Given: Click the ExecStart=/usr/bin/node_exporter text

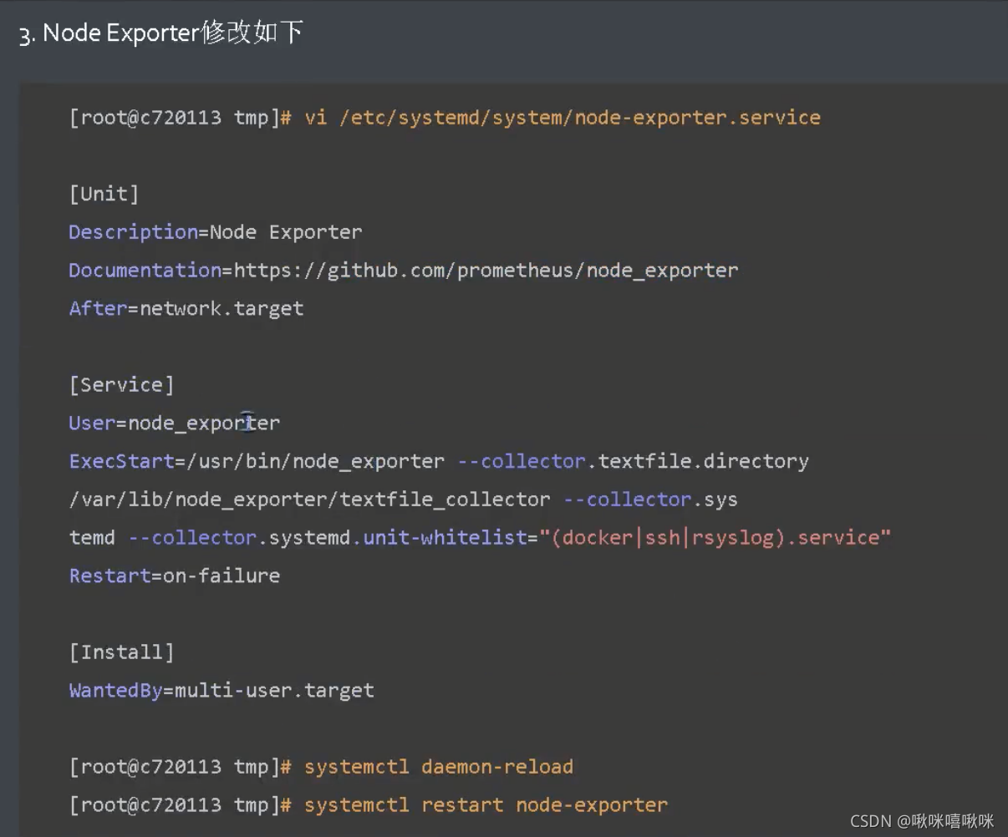Looking at the screenshot, I should coord(257,461).
